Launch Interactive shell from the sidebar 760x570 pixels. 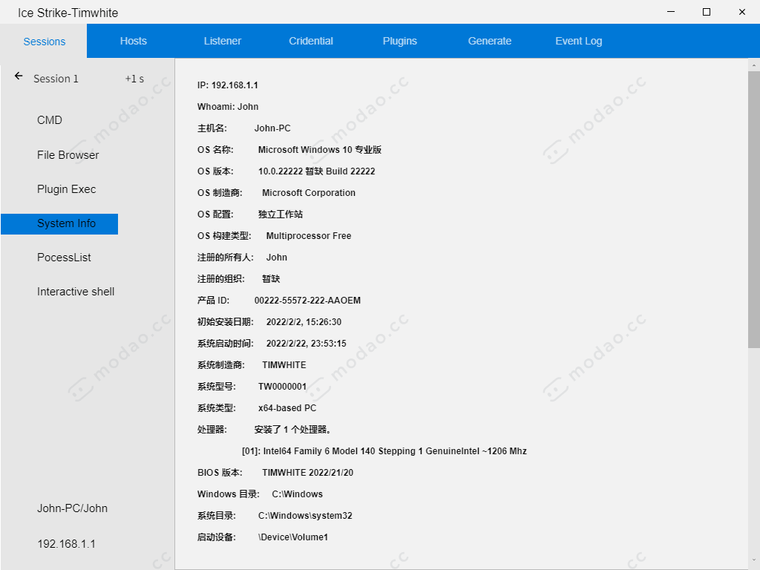click(75, 291)
